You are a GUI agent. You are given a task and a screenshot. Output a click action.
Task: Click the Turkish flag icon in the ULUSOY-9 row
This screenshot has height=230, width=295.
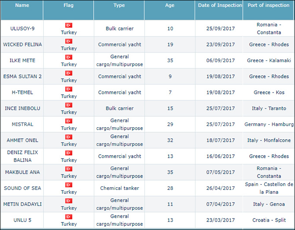click(69, 25)
